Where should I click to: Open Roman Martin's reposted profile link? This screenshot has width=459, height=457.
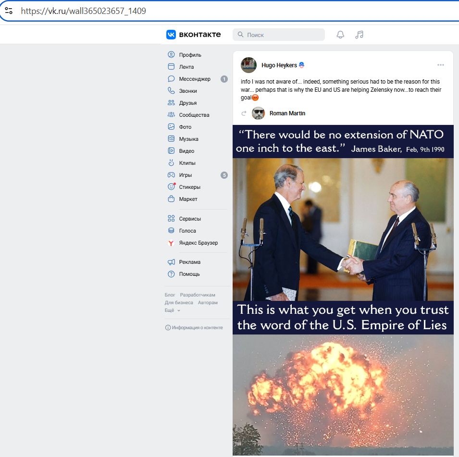287,113
